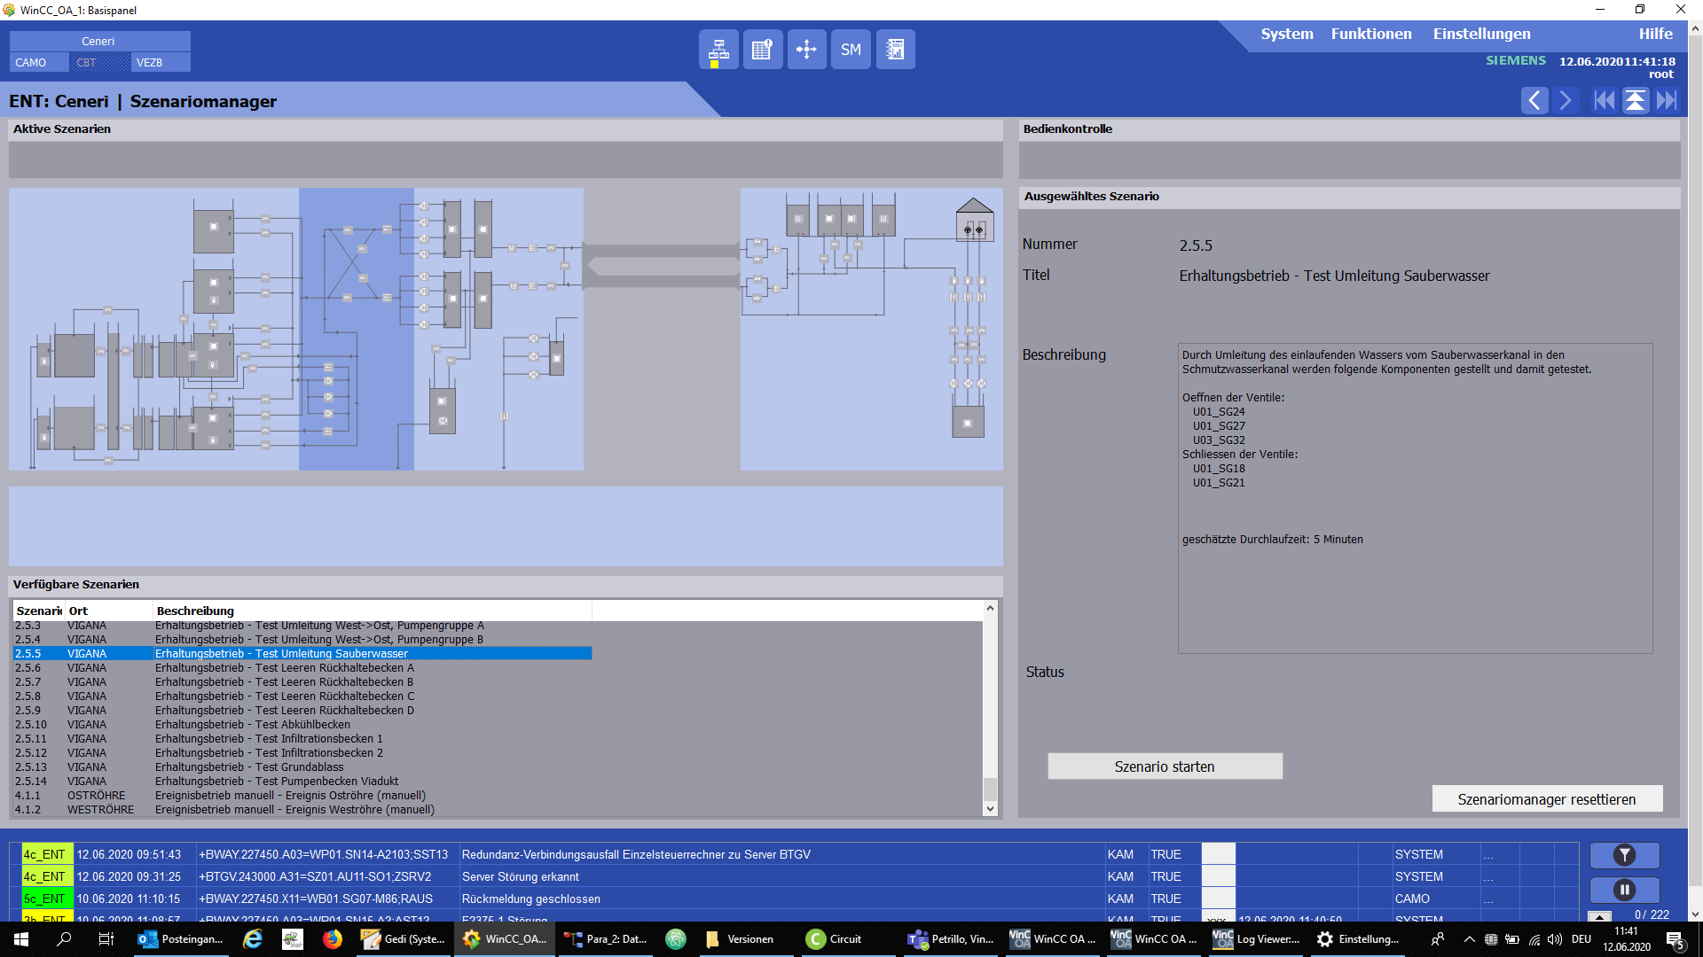Open the alarm filter funnel button

(x=1624, y=855)
